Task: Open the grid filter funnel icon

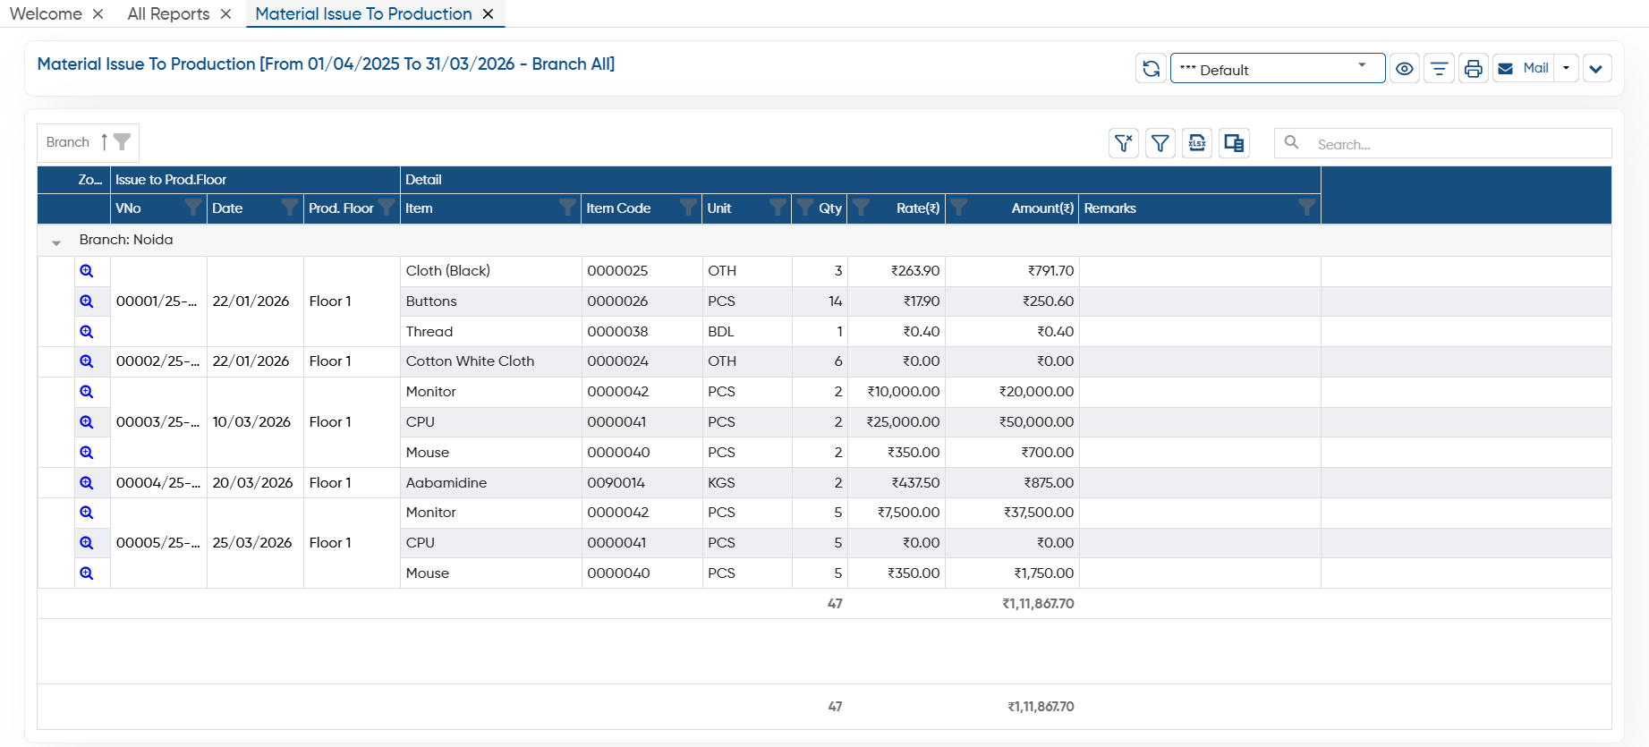Action: point(1160,143)
